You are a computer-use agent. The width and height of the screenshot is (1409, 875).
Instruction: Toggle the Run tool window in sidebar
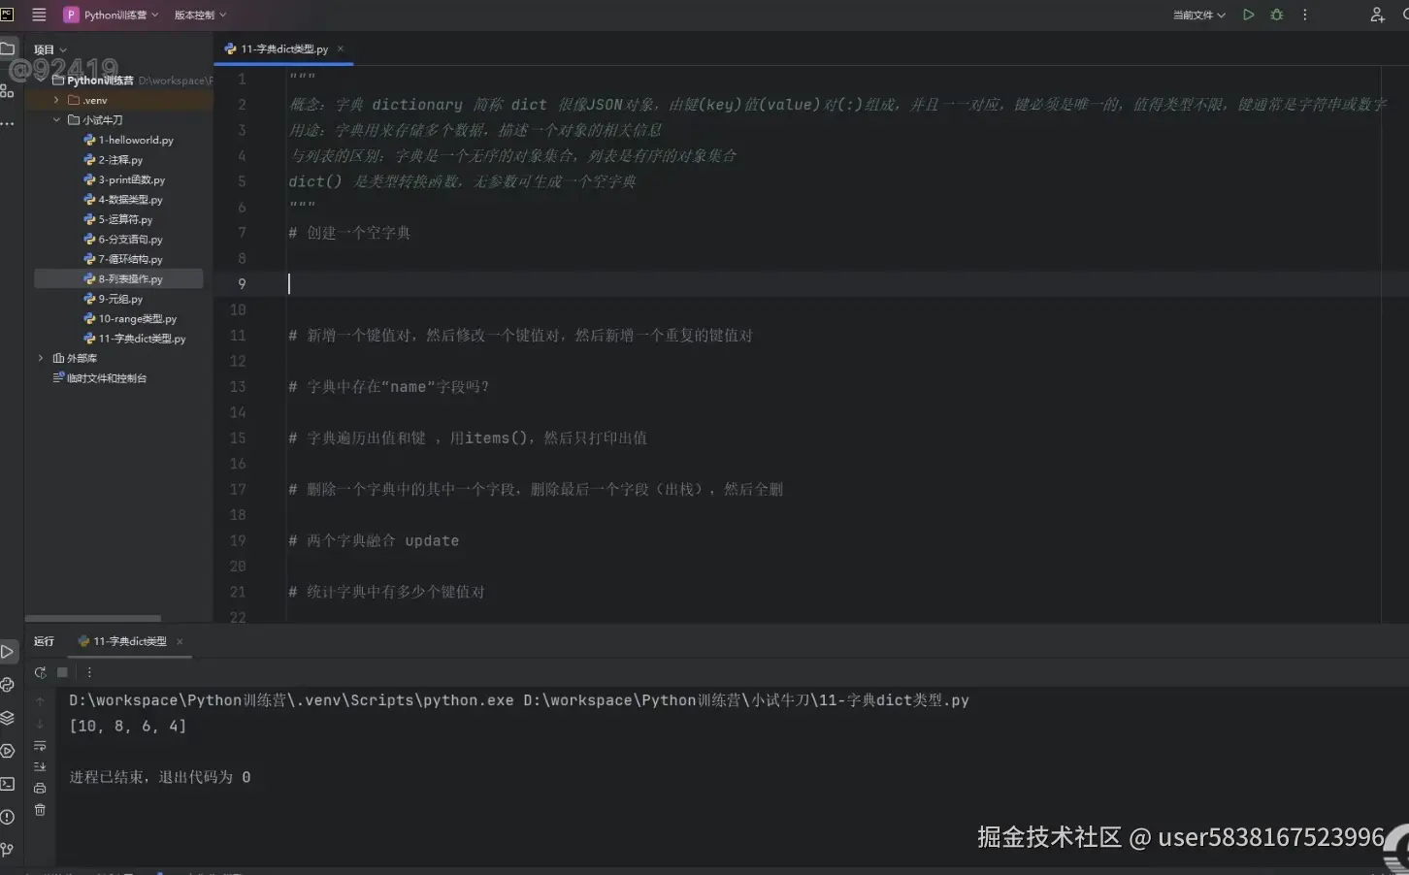point(9,651)
